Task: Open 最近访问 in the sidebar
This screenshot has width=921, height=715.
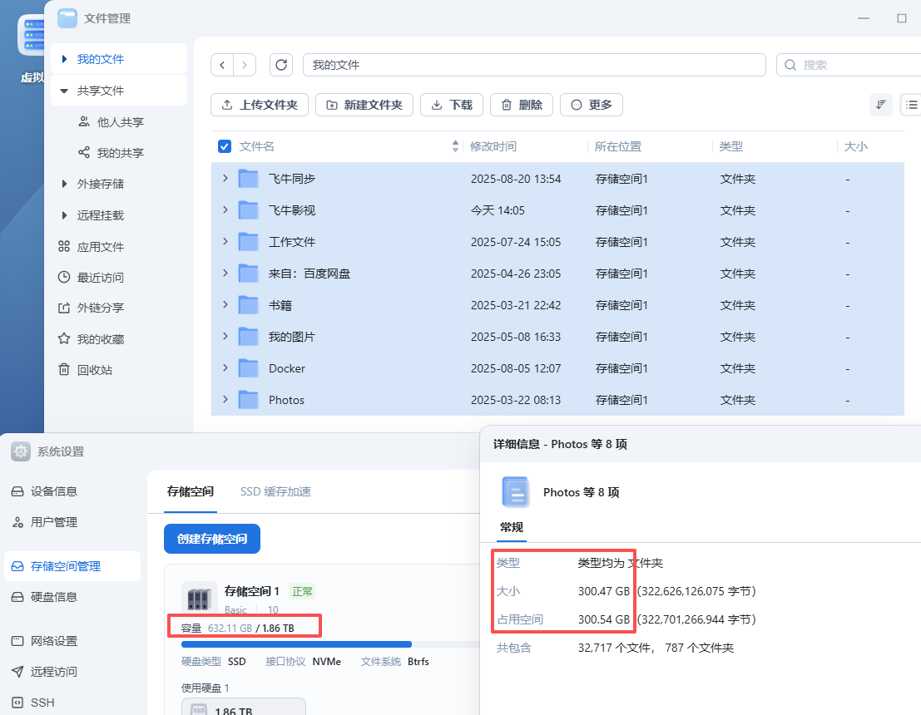Action: click(91, 277)
